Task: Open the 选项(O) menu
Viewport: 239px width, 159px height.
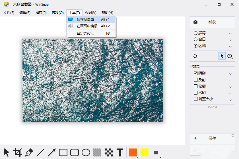Action: coord(57,13)
